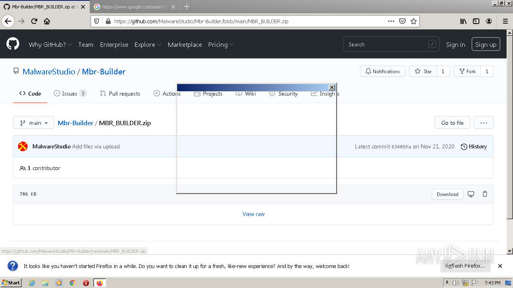Open the file options ellipsis button

(x=484, y=123)
